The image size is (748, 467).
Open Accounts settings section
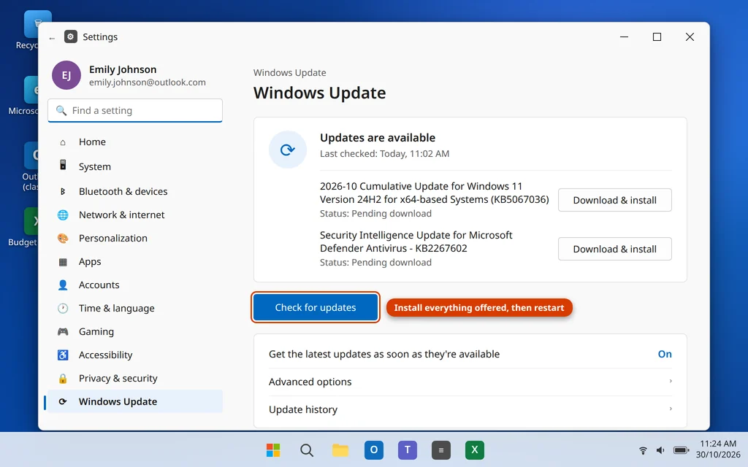point(135,285)
